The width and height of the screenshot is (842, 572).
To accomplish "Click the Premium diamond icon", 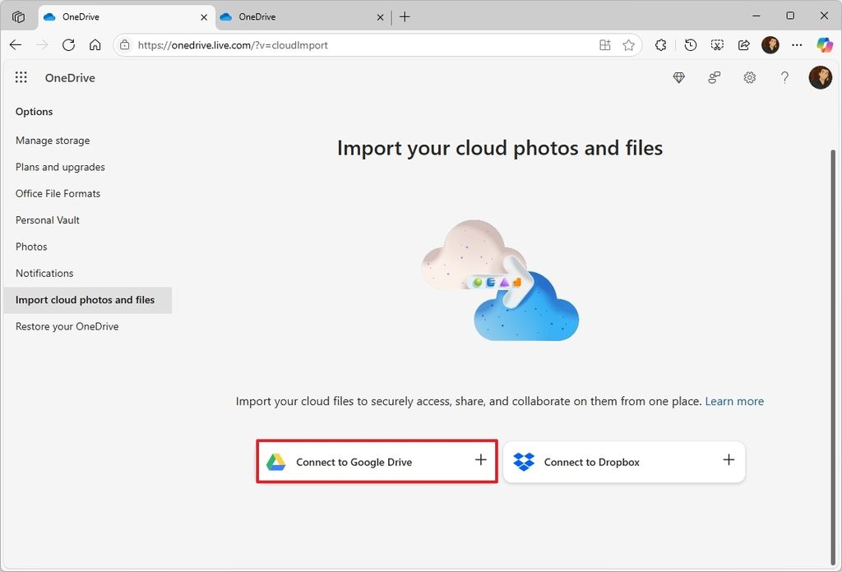I will (x=678, y=77).
